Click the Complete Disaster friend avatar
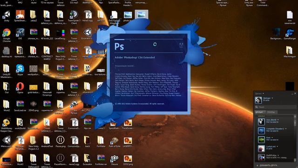 point(261,131)
